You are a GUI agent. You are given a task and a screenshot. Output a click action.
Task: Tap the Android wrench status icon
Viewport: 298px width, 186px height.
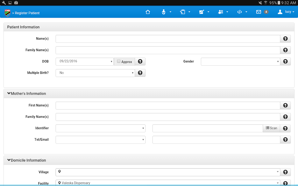3,3
